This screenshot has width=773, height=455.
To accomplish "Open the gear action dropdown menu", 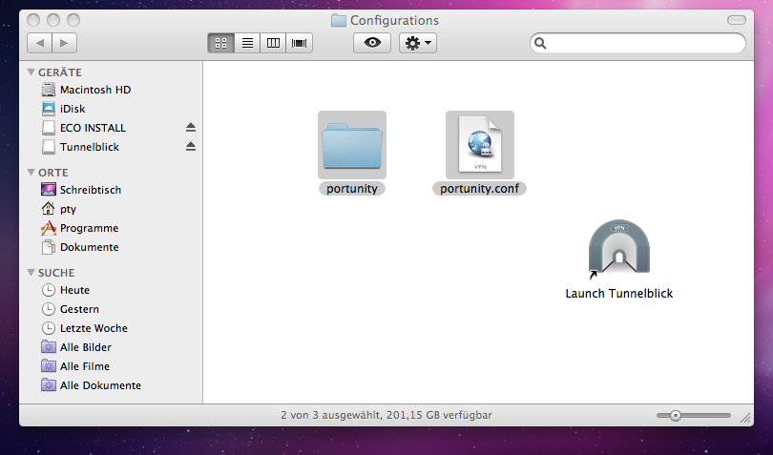I will point(418,43).
